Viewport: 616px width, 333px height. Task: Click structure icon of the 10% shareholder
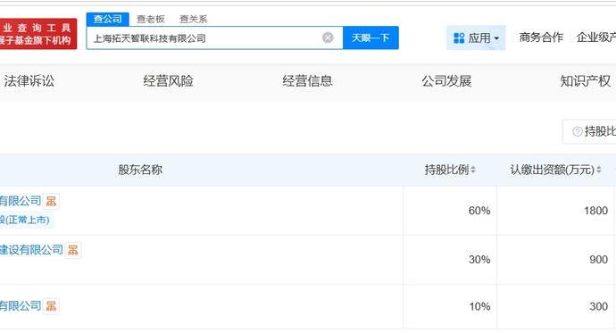(x=51, y=306)
